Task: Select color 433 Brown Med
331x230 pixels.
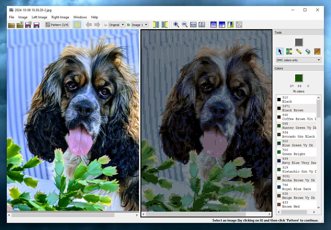Action: (296, 205)
